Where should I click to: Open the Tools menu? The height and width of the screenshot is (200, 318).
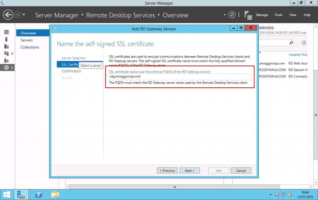(278, 15)
